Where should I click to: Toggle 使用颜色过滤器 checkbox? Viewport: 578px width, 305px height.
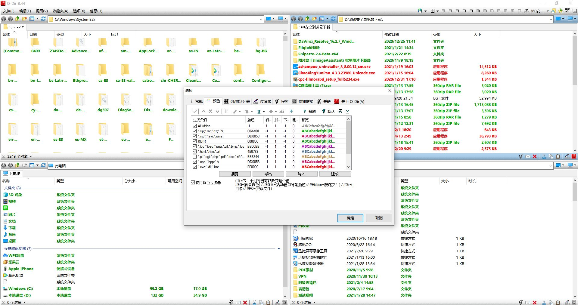coord(193,183)
